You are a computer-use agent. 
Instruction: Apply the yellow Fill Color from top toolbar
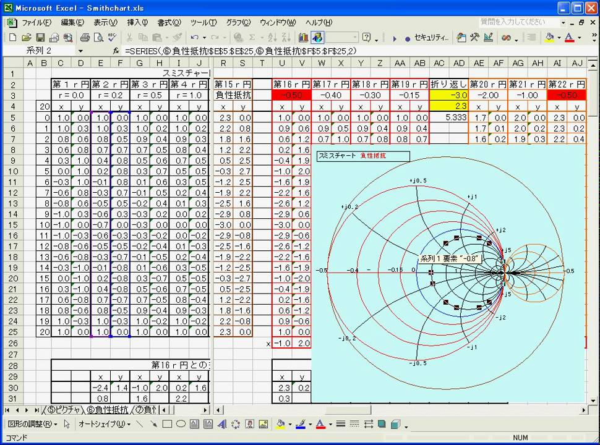click(550, 38)
